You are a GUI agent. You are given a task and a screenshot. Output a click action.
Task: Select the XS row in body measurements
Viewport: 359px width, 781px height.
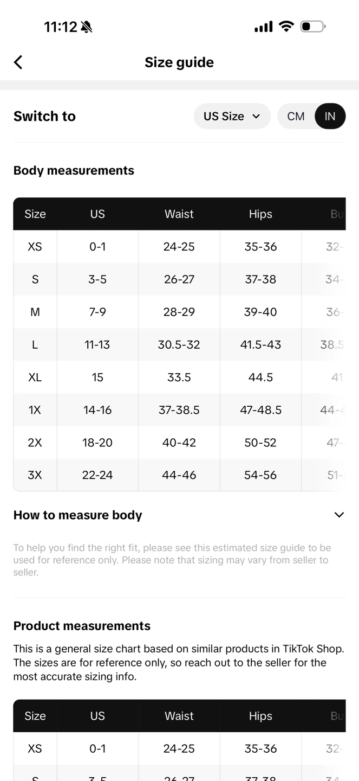[179, 247]
